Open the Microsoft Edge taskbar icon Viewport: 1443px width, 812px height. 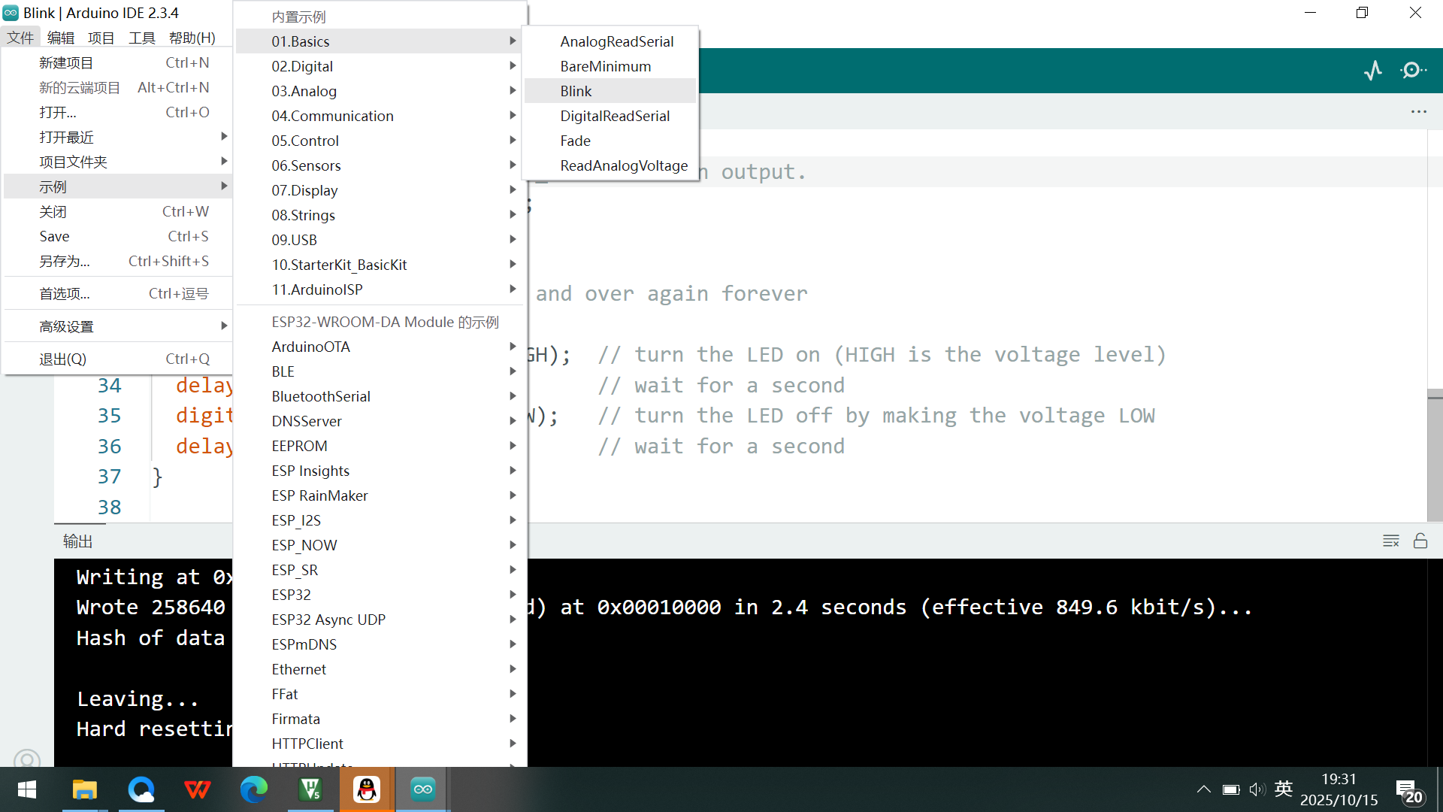pyautogui.click(x=253, y=789)
